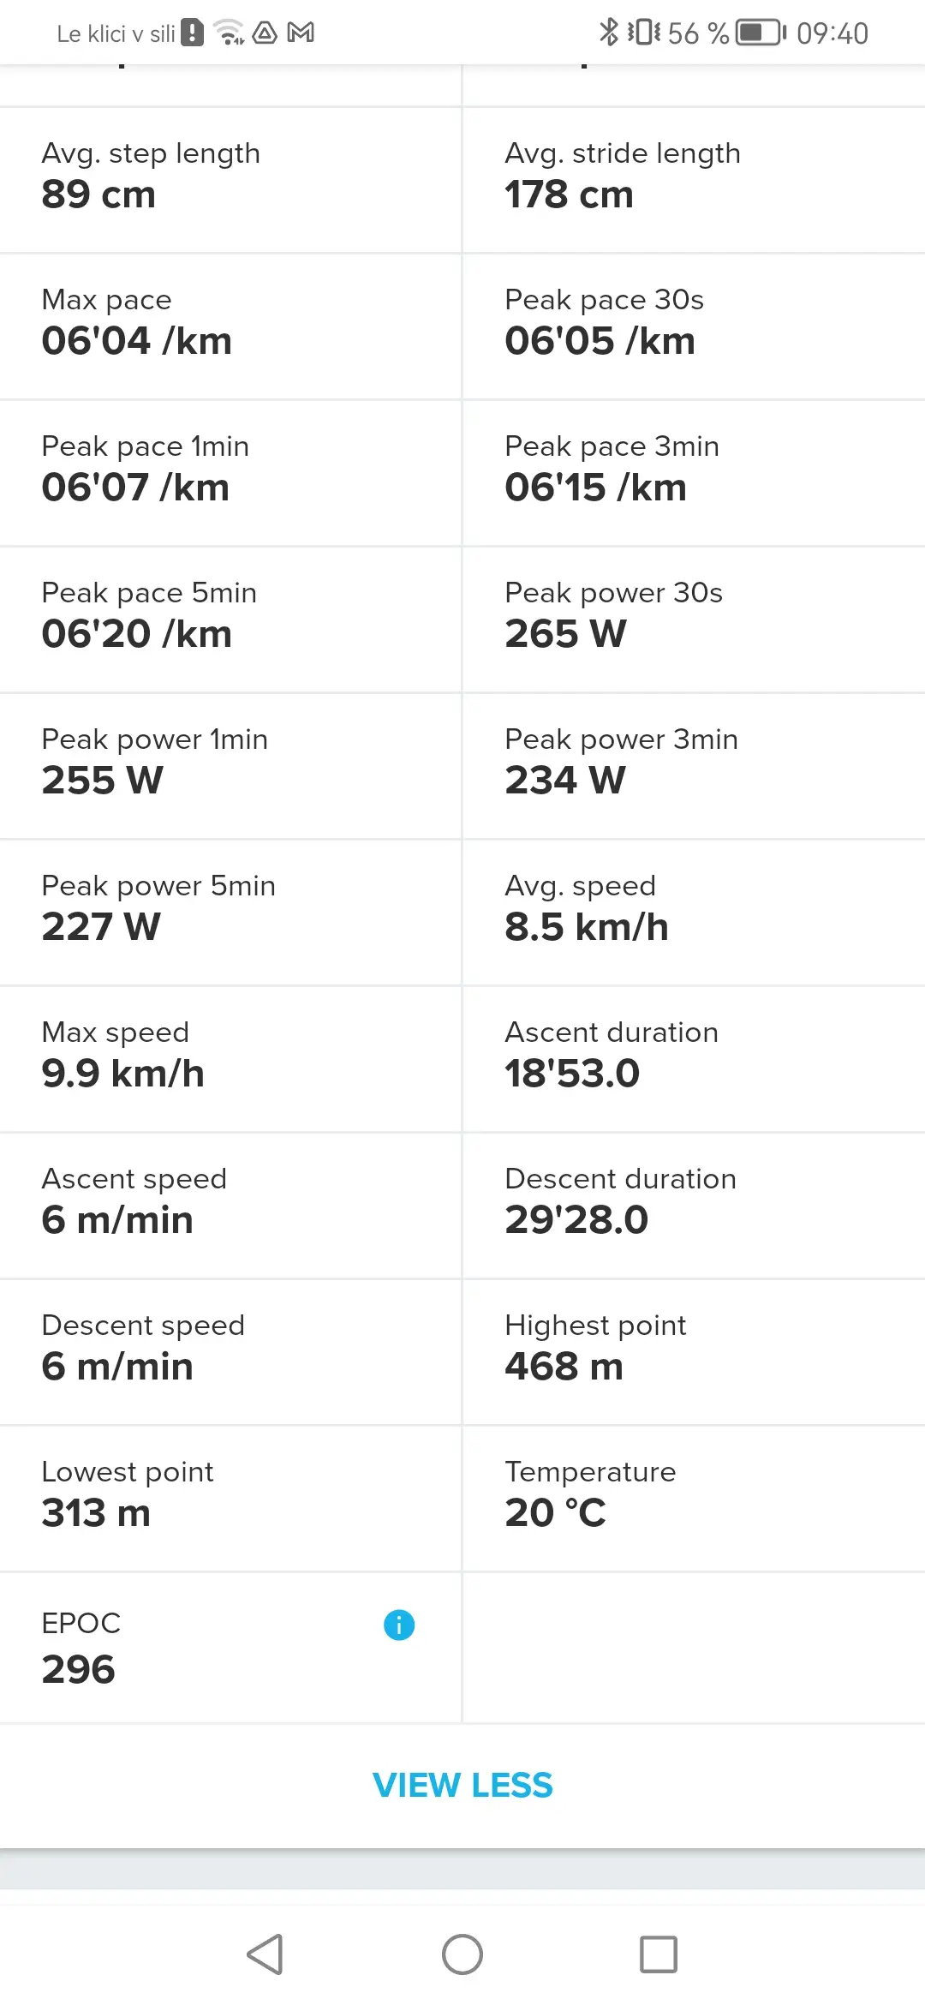Tap the Gmail notification icon in status bar
The height and width of the screenshot is (2005, 925).
pyautogui.click(x=301, y=33)
